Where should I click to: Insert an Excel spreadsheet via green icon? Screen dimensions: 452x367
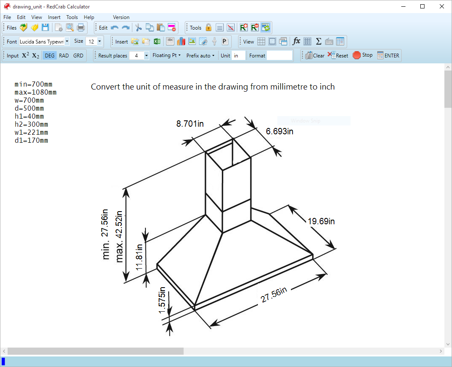[157, 41]
